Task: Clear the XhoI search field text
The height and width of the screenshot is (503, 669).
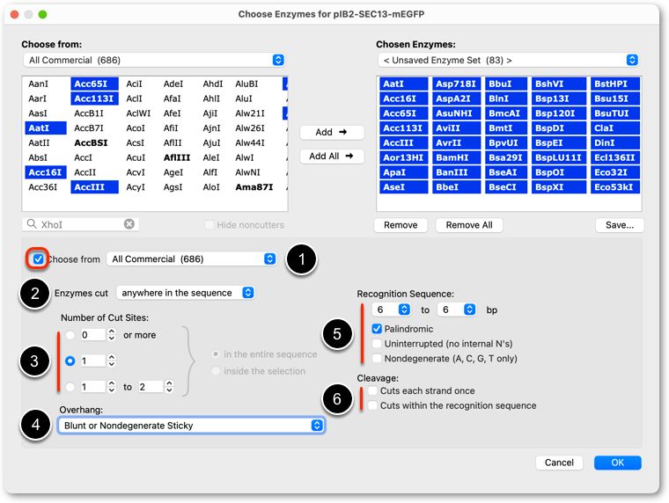Action: [129, 224]
